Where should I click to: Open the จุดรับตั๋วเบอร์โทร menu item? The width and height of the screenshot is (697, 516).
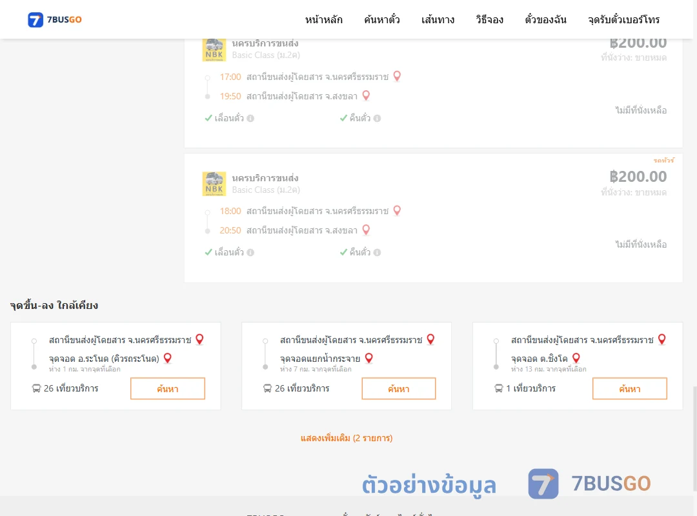tap(623, 19)
